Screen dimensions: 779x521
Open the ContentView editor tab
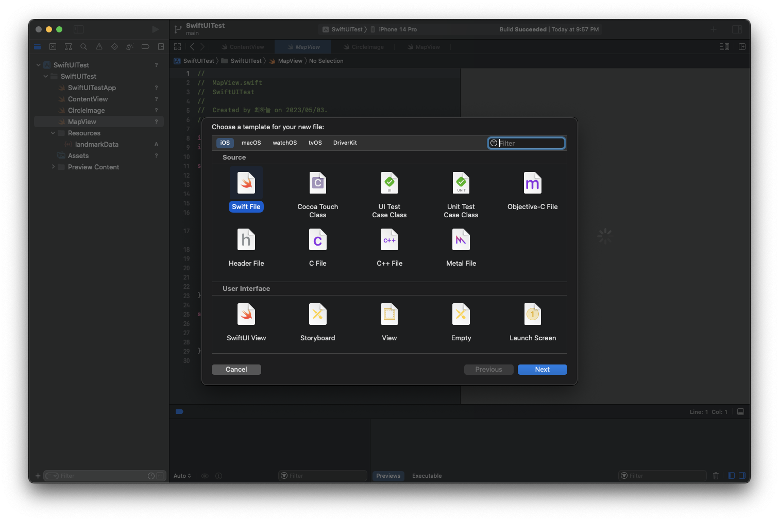[x=243, y=47]
